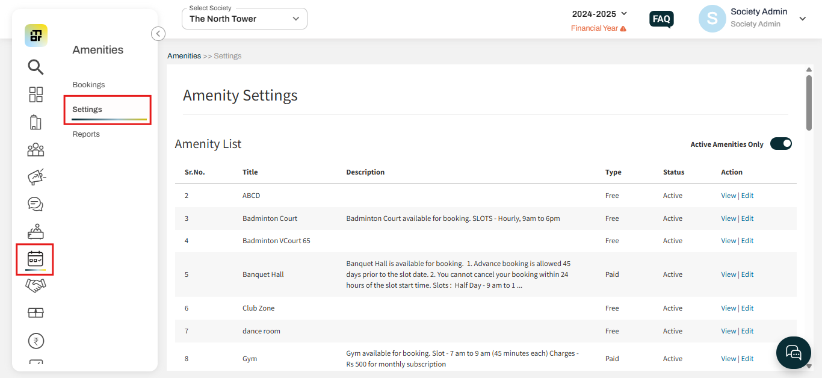Toggle Active Amenities Only switch
822x378 pixels.
point(781,144)
